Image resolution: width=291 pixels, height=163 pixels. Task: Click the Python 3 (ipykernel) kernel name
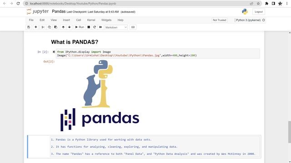(x=248, y=20)
